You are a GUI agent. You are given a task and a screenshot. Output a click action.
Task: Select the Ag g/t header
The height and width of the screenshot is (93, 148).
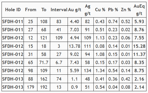[x=87, y=10]
